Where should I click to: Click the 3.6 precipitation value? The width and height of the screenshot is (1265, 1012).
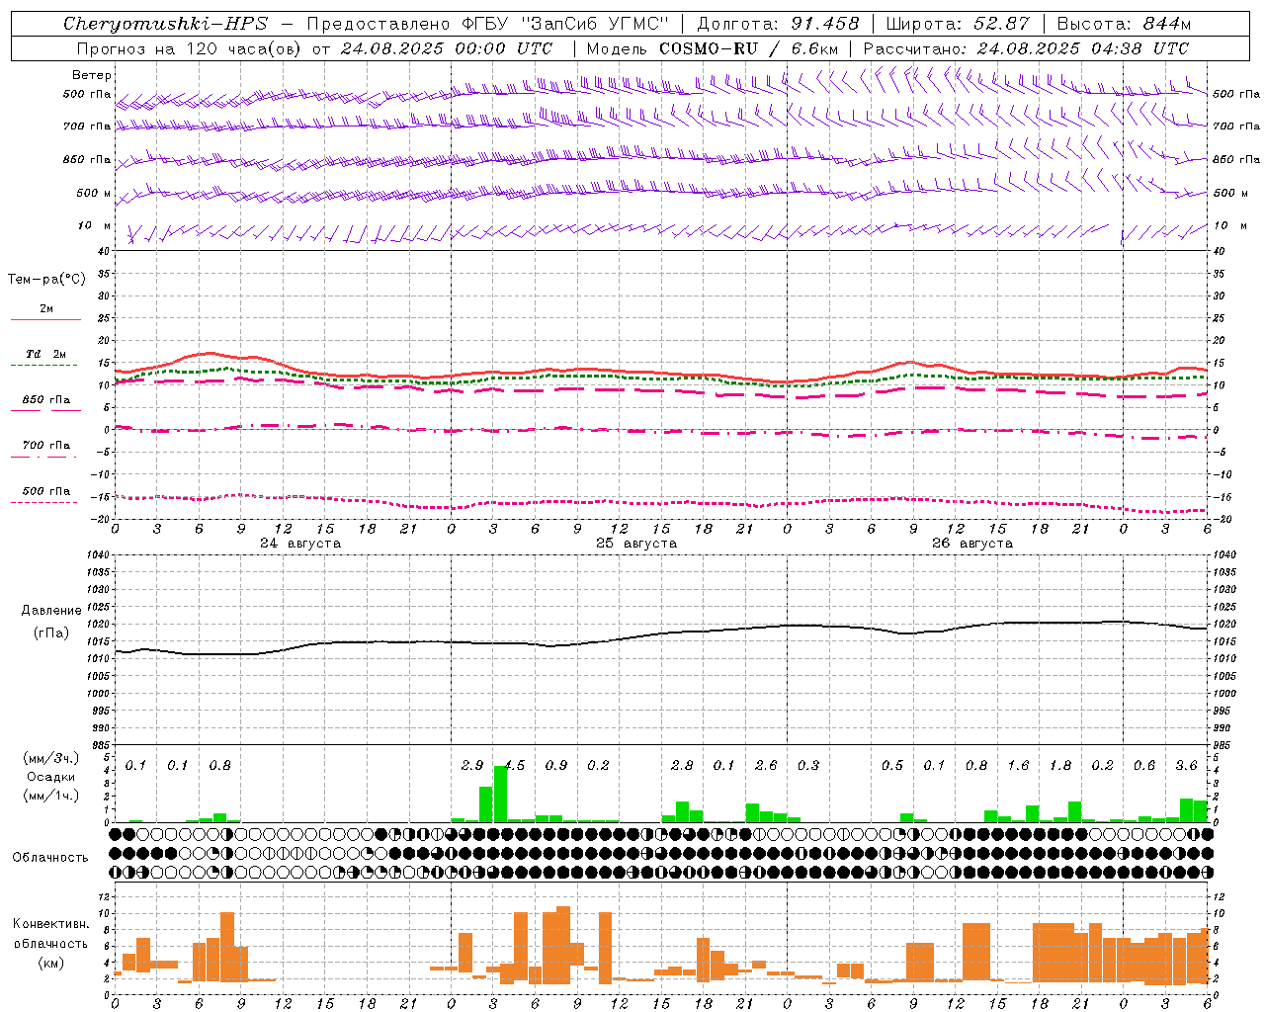click(x=1186, y=766)
